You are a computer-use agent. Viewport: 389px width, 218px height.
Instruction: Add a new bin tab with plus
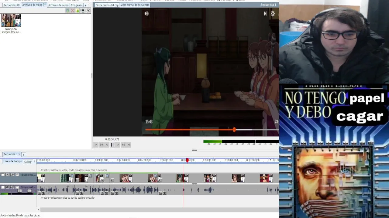(x=85, y=5)
